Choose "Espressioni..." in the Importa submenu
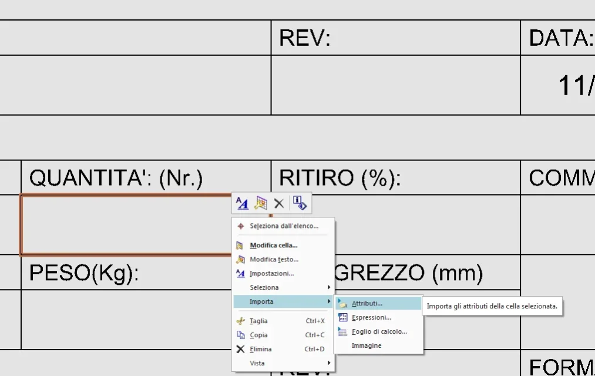This screenshot has height=376, width=595. [x=378, y=317]
